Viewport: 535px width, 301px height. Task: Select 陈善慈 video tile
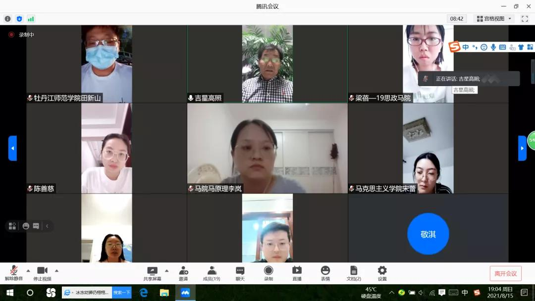[107, 149]
